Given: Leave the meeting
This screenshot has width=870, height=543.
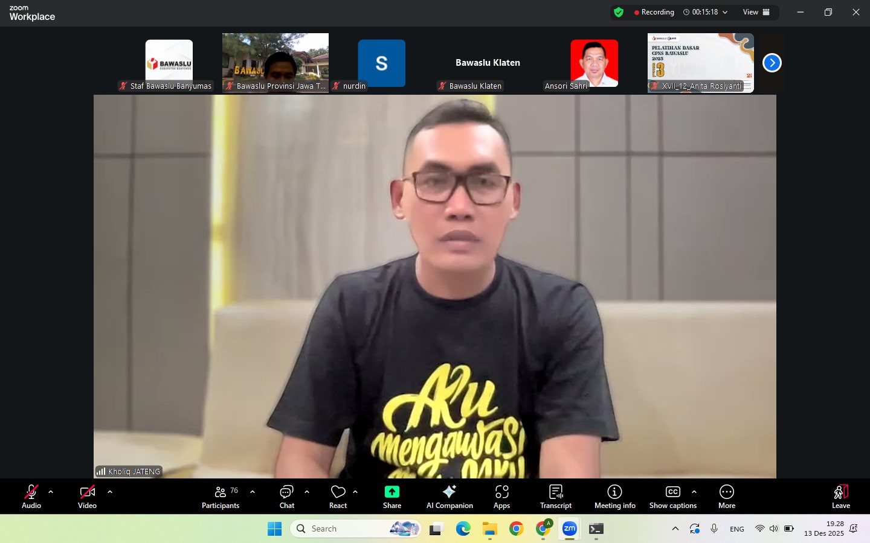Looking at the screenshot, I should [x=840, y=497].
